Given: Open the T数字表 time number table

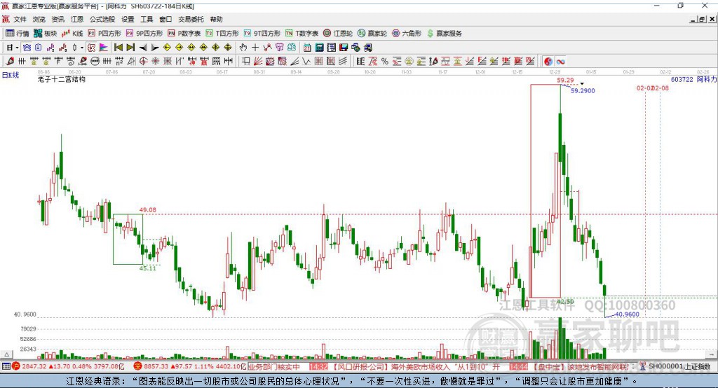Looking at the screenshot, I should 302,34.
